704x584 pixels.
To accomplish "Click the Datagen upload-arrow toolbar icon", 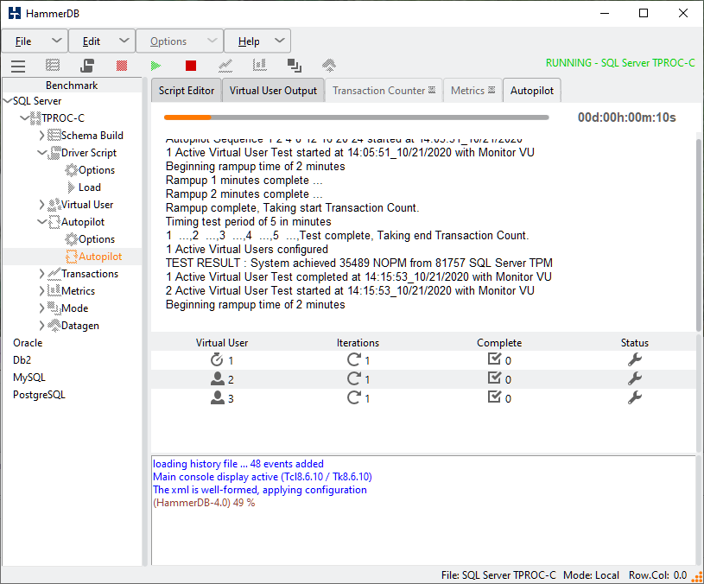I will pyautogui.click(x=329, y=66).
